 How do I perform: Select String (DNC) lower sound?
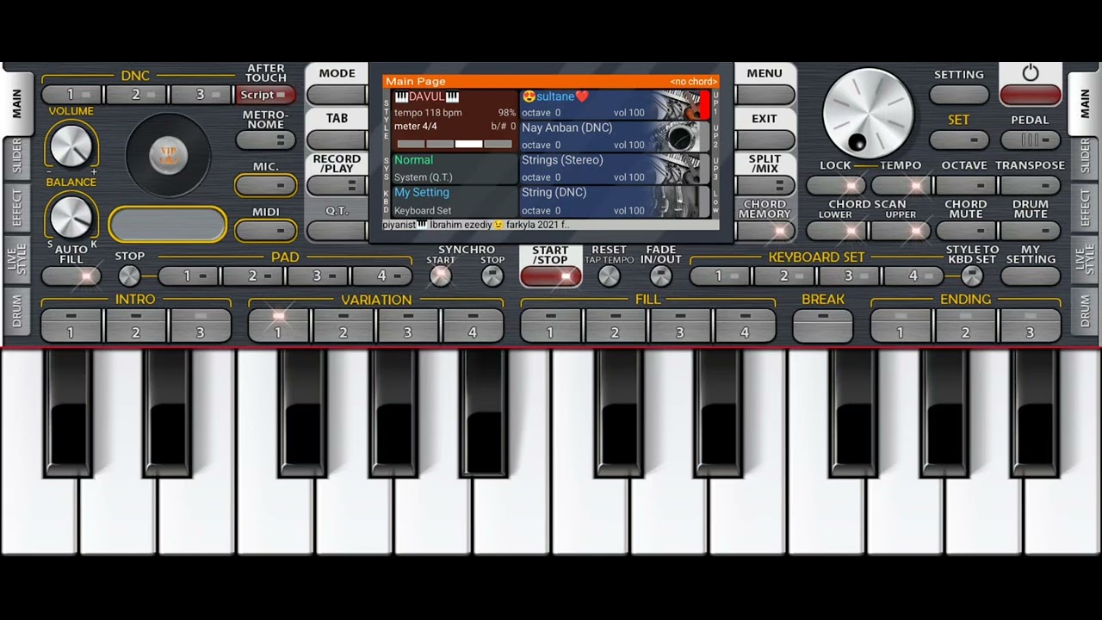point(614,201)
